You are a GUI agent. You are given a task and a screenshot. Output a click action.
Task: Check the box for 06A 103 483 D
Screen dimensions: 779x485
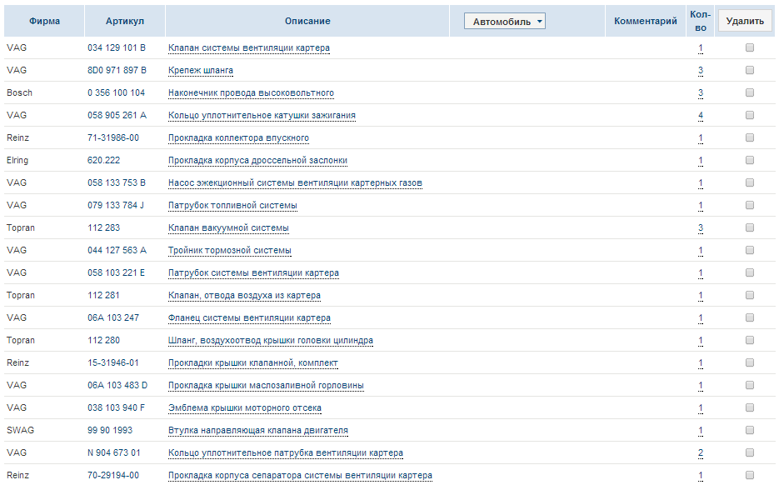(750, 385)
